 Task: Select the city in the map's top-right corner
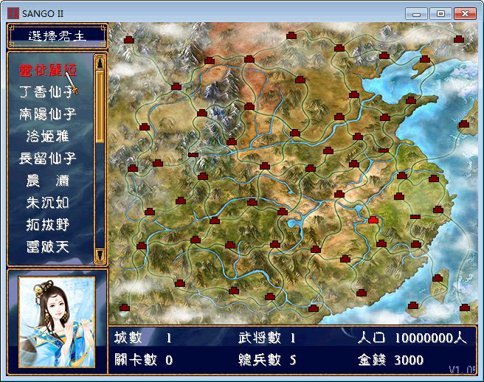(x=459, y=39)
